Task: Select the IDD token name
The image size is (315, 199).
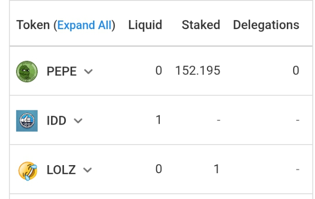Action: coord(56,121)
